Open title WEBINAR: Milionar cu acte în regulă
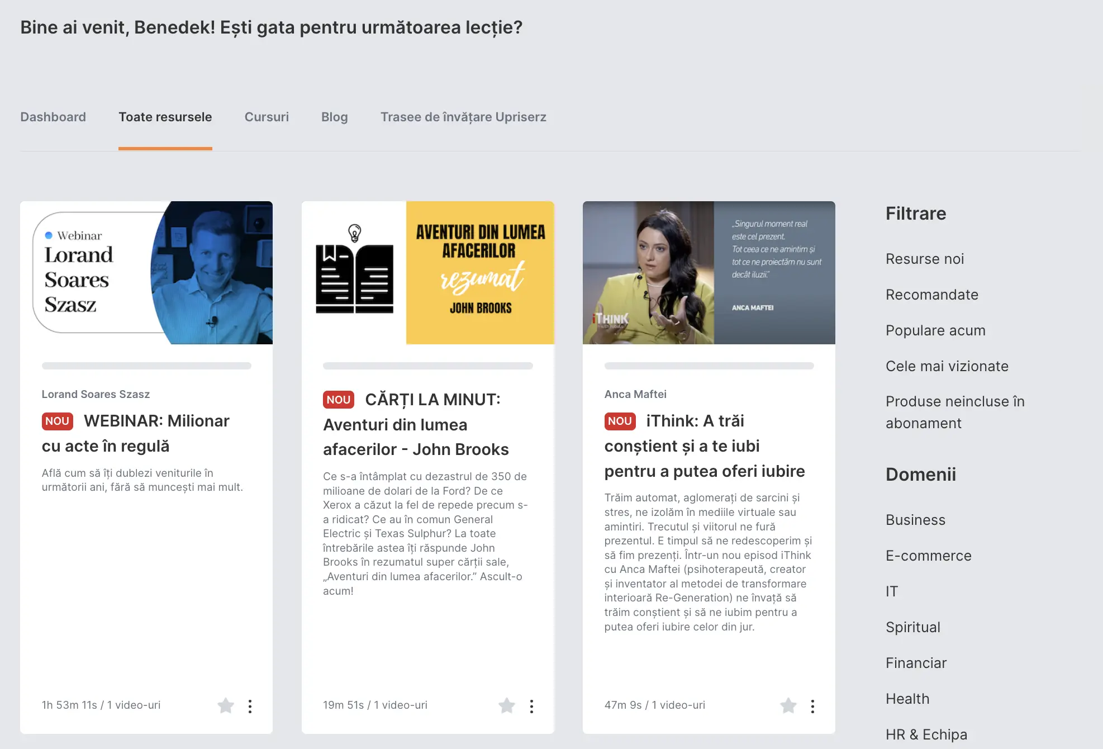1103x749 pixels. (136, 433)
